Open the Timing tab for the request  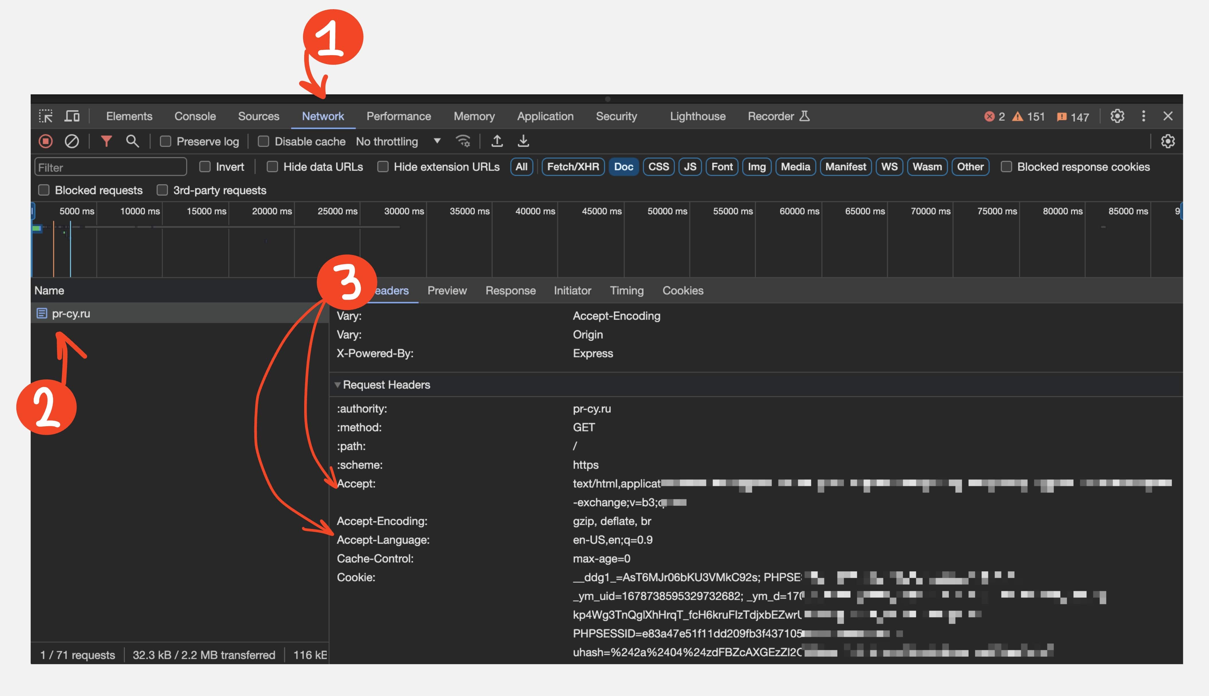click(626, 291)
